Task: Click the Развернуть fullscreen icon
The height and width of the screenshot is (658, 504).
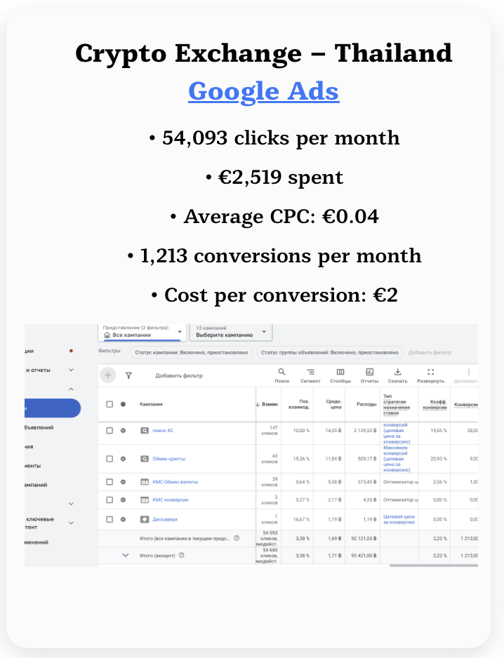Action: (x=431, y=372)
